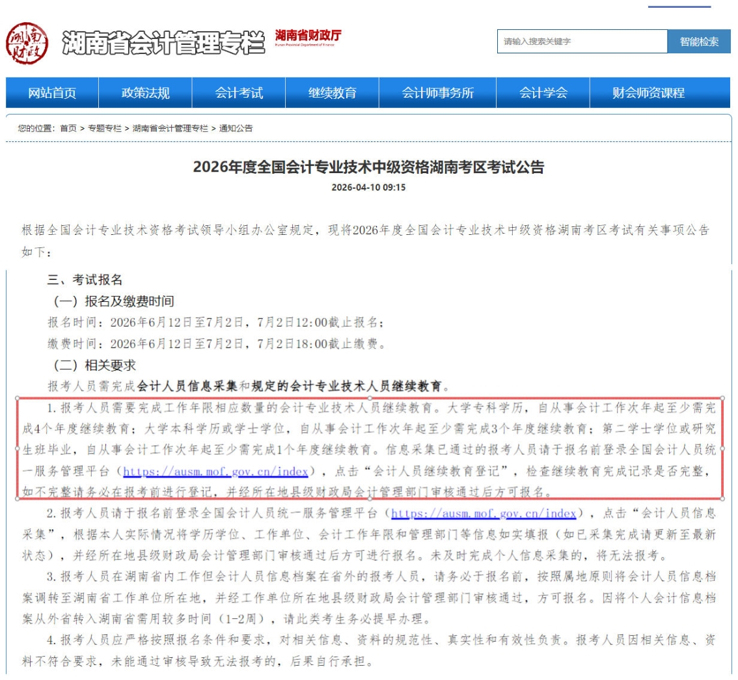The image size is (738, 680).
Task: Open the 会计学会 navigation tab
Action: (x=543, y=92)
